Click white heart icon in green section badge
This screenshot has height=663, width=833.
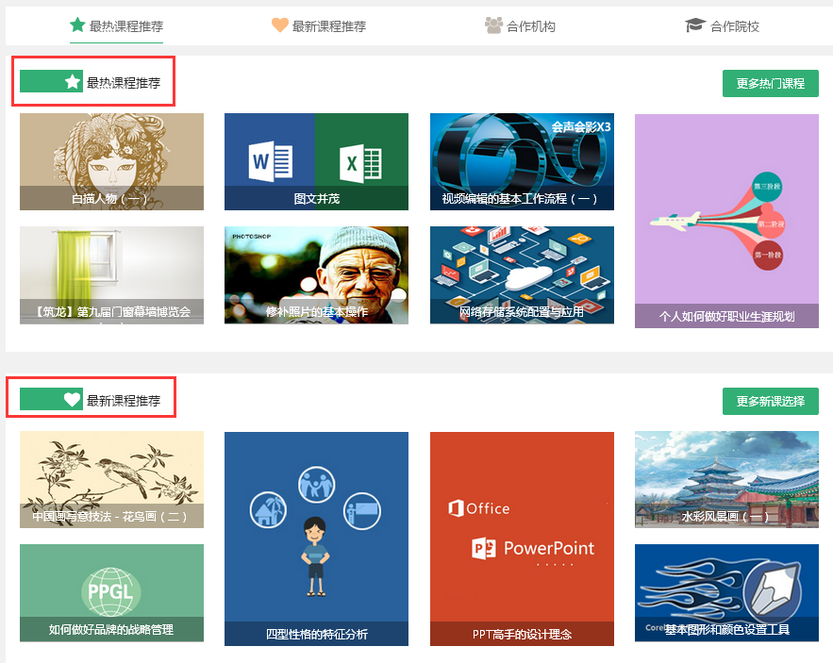pyautogui.click(x=73, y=400)
